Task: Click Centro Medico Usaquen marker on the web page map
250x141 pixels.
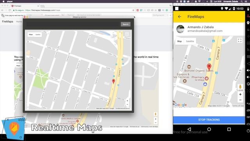Action: pyautogui.click(x=63, y=115)
